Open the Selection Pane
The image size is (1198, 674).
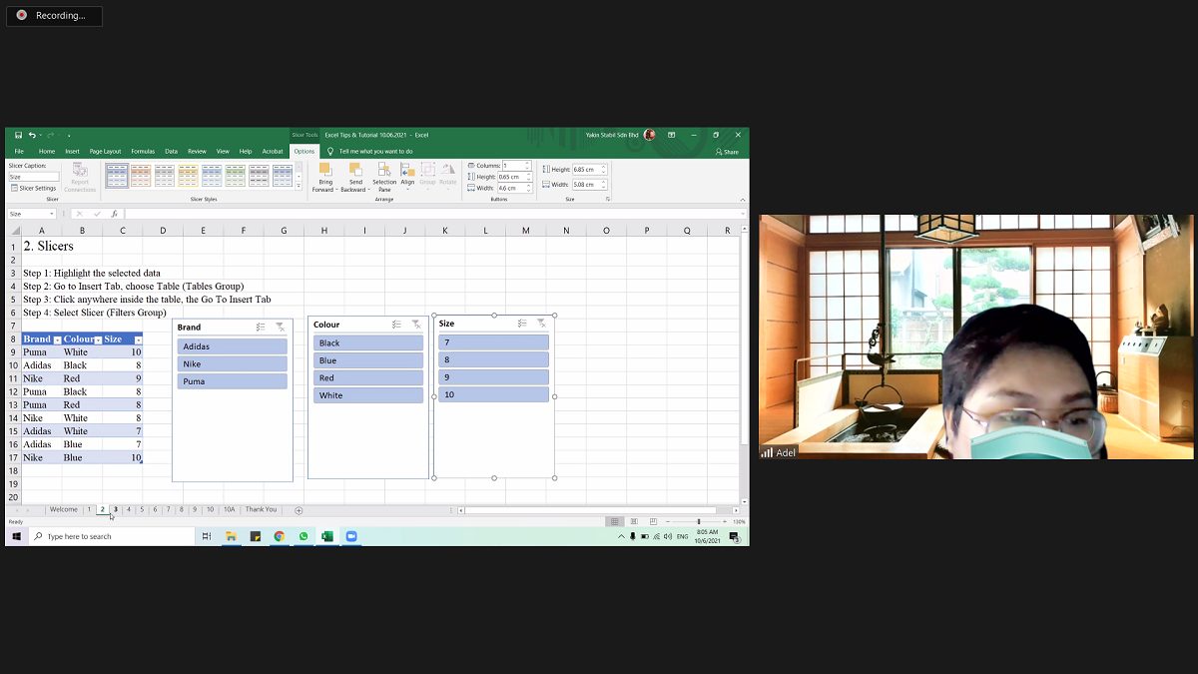(384, 178)
